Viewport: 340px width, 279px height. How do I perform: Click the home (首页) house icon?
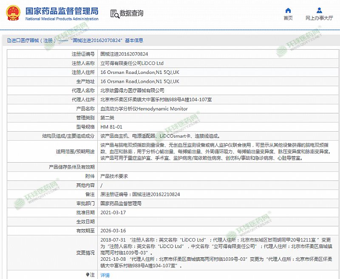288,10
